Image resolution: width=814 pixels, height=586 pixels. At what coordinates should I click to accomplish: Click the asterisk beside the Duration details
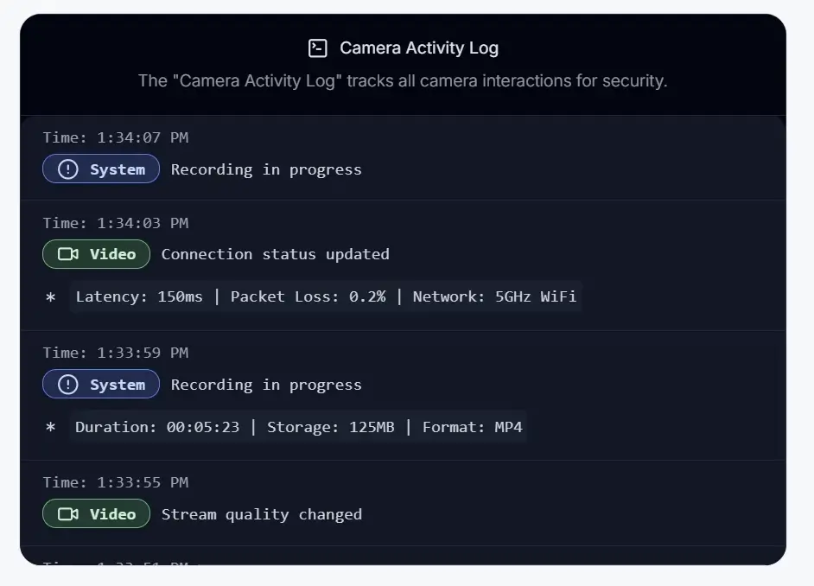tap(50, 427)
